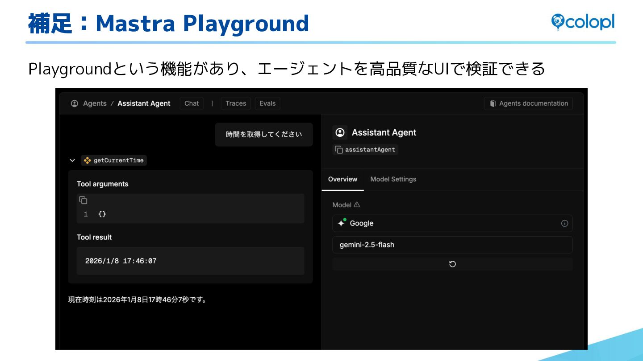Click the Model label
The image size is (643, 361).
pos(342,205)
